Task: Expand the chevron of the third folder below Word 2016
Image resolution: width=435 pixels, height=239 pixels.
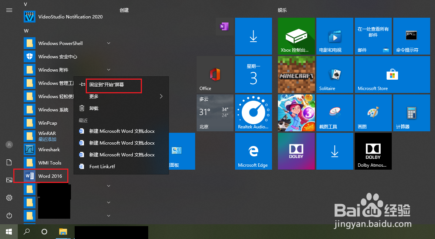Action: point(109,216)
